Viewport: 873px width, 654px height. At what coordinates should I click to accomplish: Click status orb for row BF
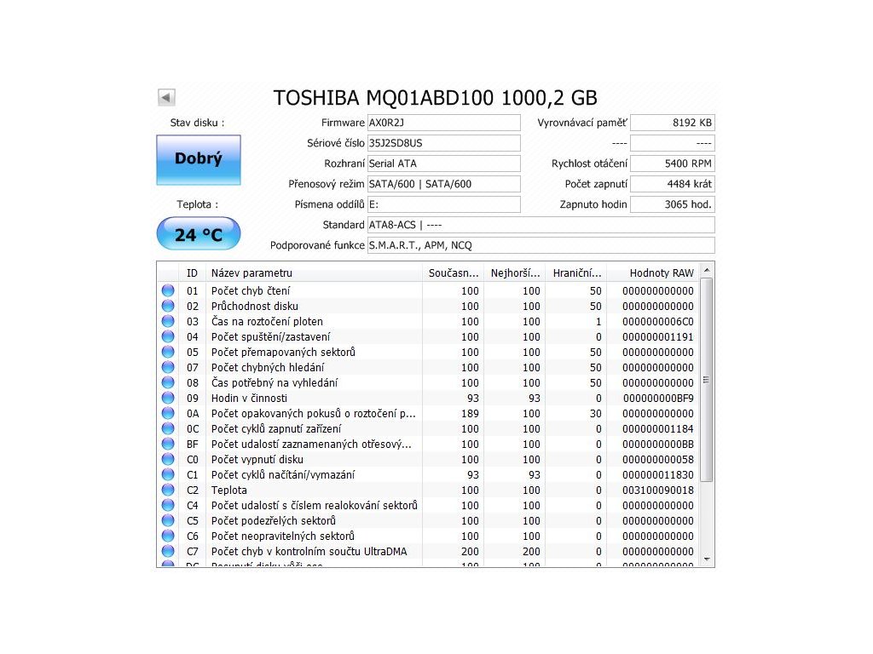tap(168, 444)
